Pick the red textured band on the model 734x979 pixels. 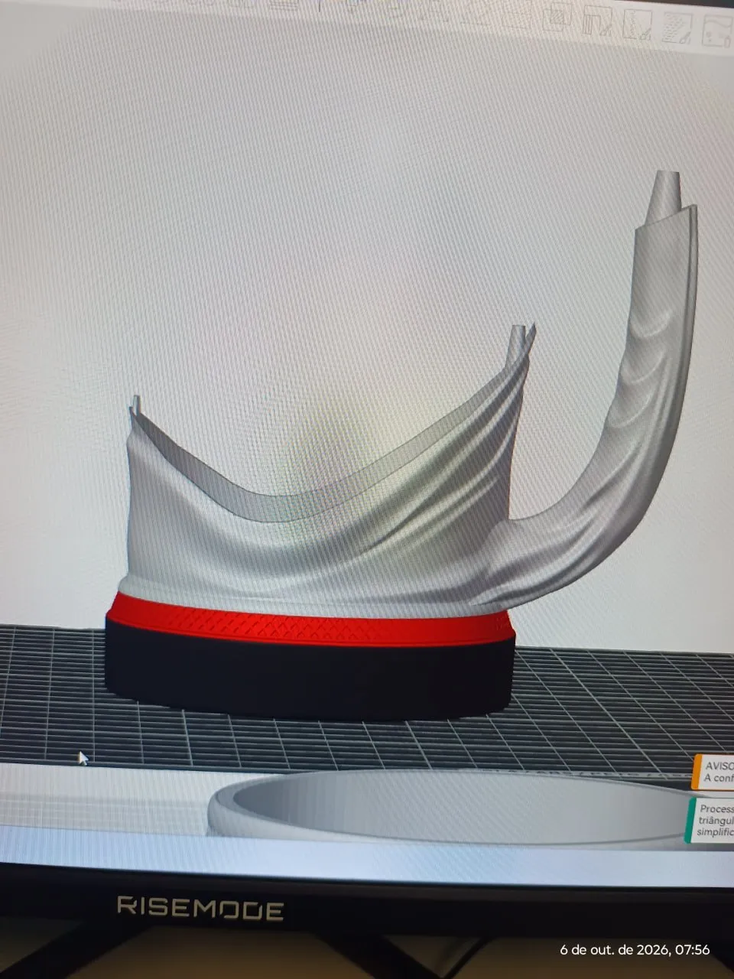pos(310,620)
